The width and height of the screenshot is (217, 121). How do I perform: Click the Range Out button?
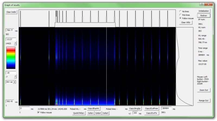[204, 100]
